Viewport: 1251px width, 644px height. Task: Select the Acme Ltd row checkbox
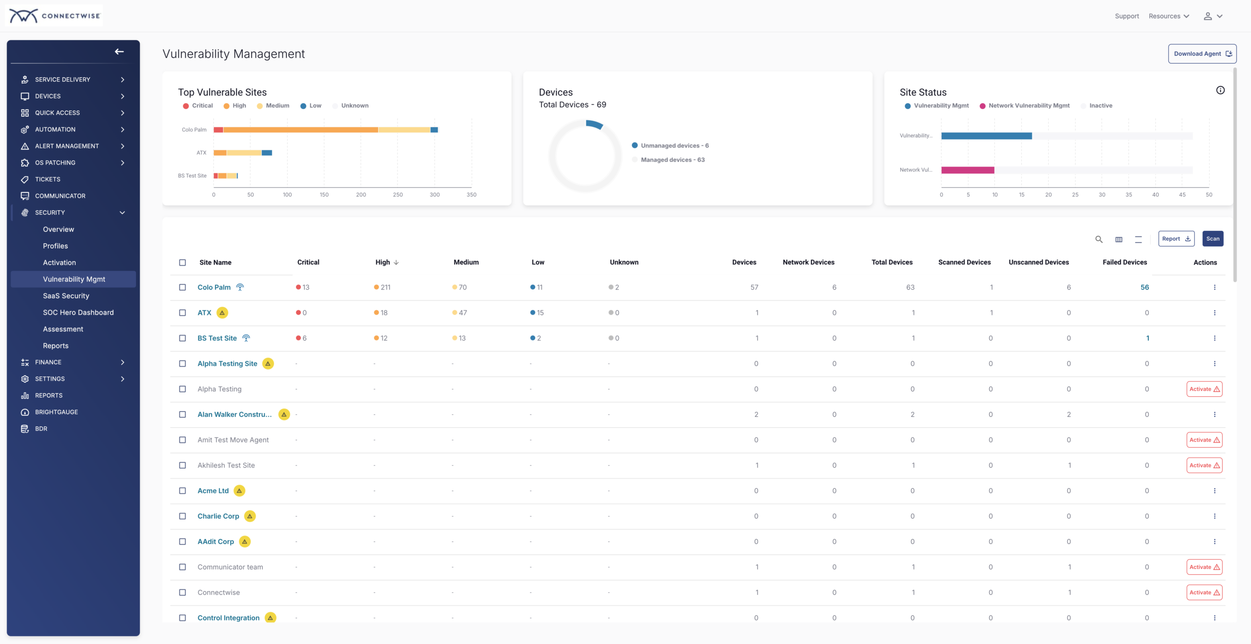[182, 491]
